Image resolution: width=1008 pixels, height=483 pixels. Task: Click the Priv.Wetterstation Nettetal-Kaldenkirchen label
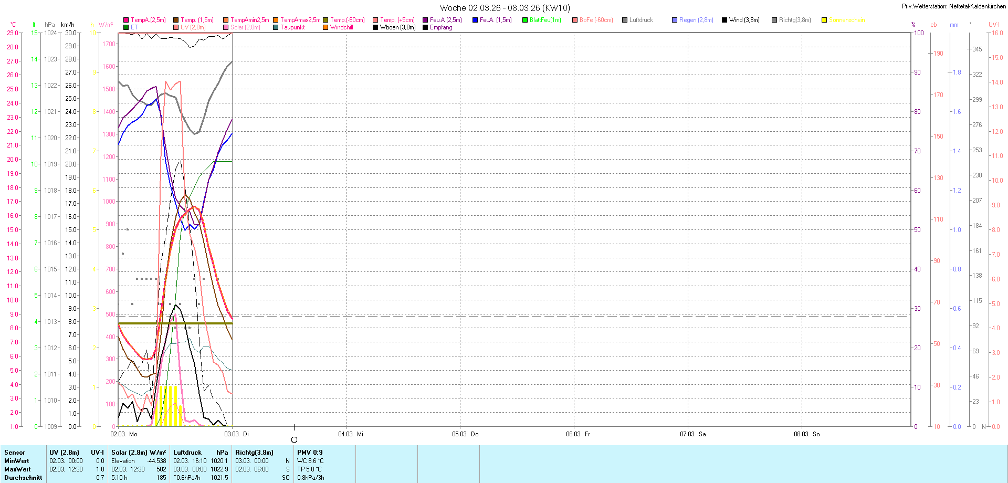tap(953, 6)
